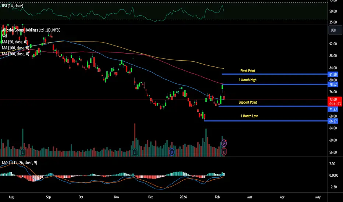Click the 1 Month High label
The height and width of the screenshot is (202, 343).
coord(248,80)
